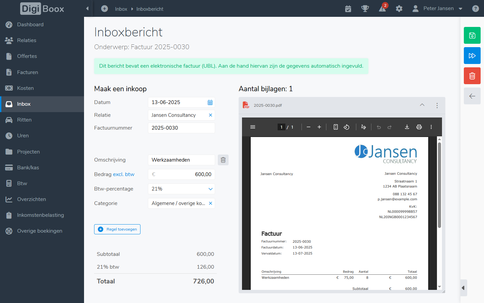Click the PDF page number field
The width and height of the screenshot is (484, 303).
[281, 127]
